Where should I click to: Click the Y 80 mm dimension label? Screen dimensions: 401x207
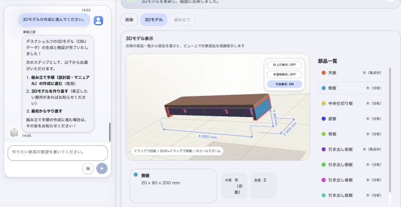click(275, 118)
